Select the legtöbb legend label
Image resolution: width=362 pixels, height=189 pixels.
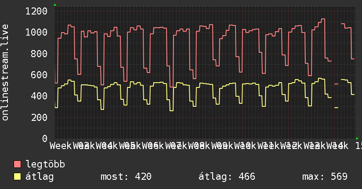point(45,164)
